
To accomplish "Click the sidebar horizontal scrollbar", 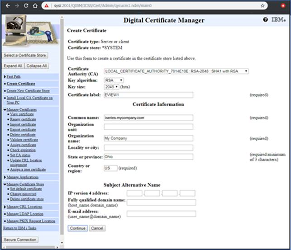I will (31, 247).
